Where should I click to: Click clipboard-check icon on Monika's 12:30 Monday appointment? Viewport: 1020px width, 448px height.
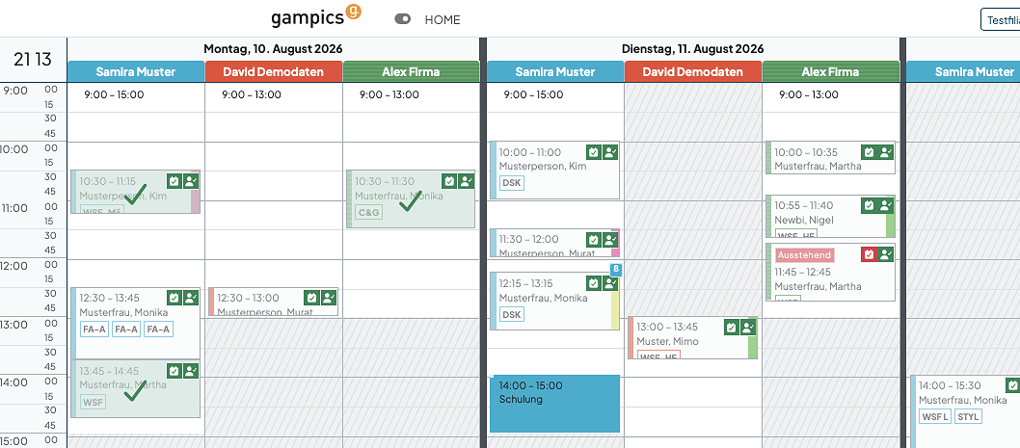tap(174, 297)
